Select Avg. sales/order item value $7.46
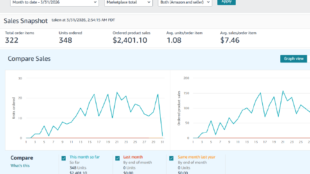This screenshot has height=174, width=310. (x=230, y=40)
